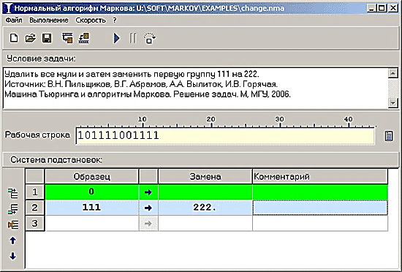Image resolution: width=402 pixels, height=272 pixels.
Task: Click the pattern cell containing 111
Action: [91, 208]
